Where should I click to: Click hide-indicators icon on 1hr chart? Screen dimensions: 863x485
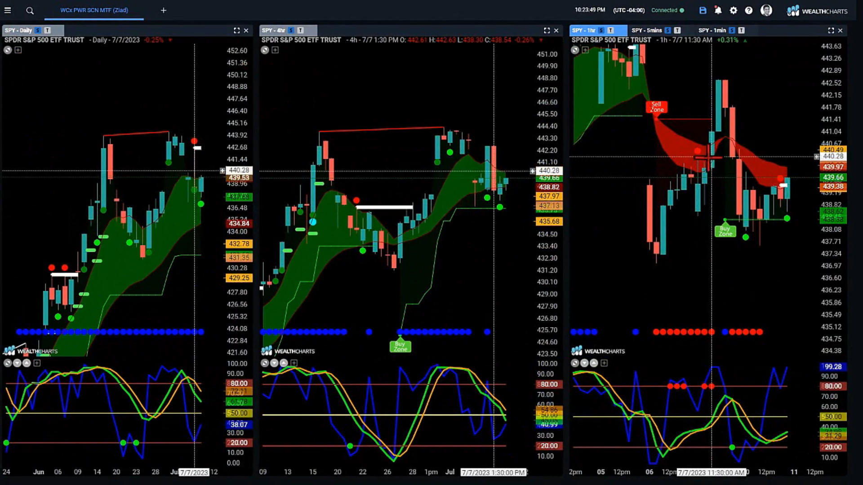pyautogui.click(x=575, y=50)
